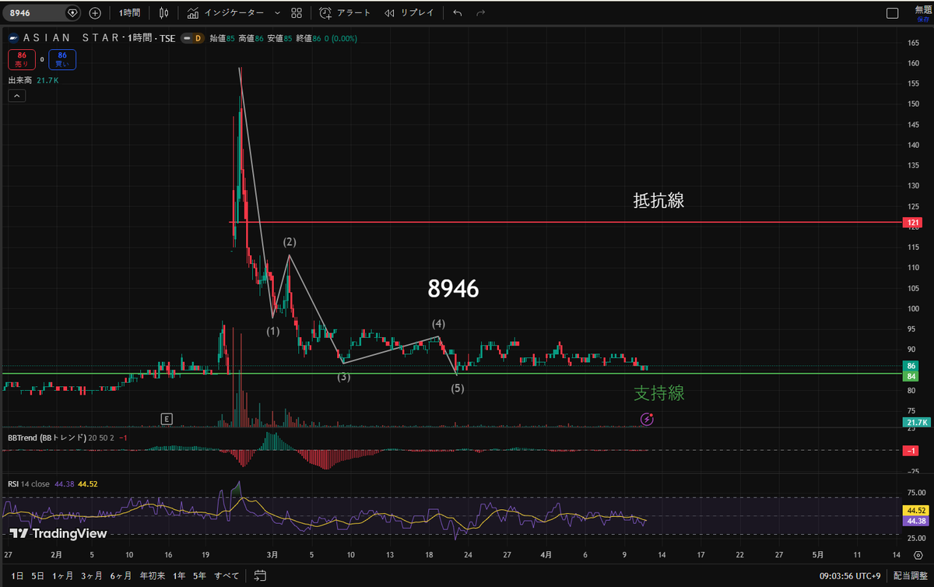Click the TradingView logo

(58, 533)
